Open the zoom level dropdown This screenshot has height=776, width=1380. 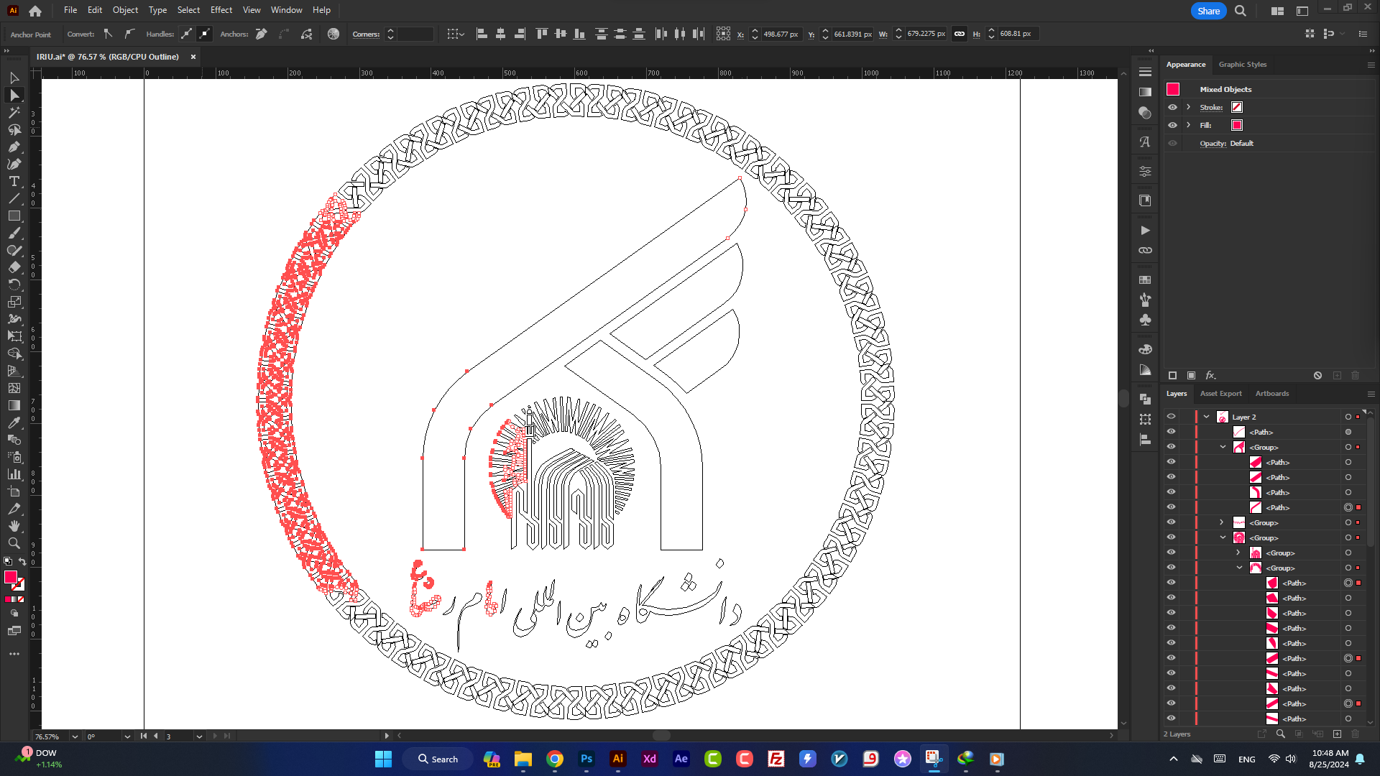click(74, 736)
